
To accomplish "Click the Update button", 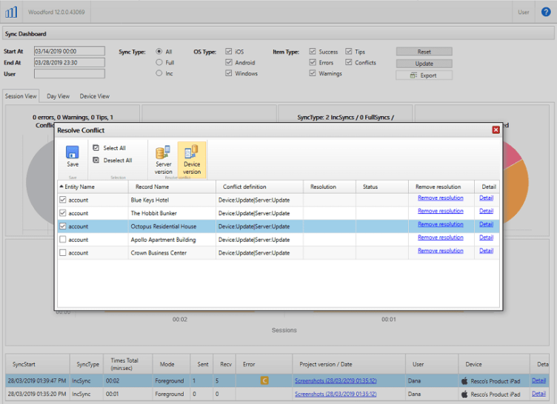I will [x=424, y=64].
